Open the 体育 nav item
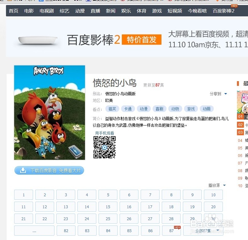 [x=142, y=11]
